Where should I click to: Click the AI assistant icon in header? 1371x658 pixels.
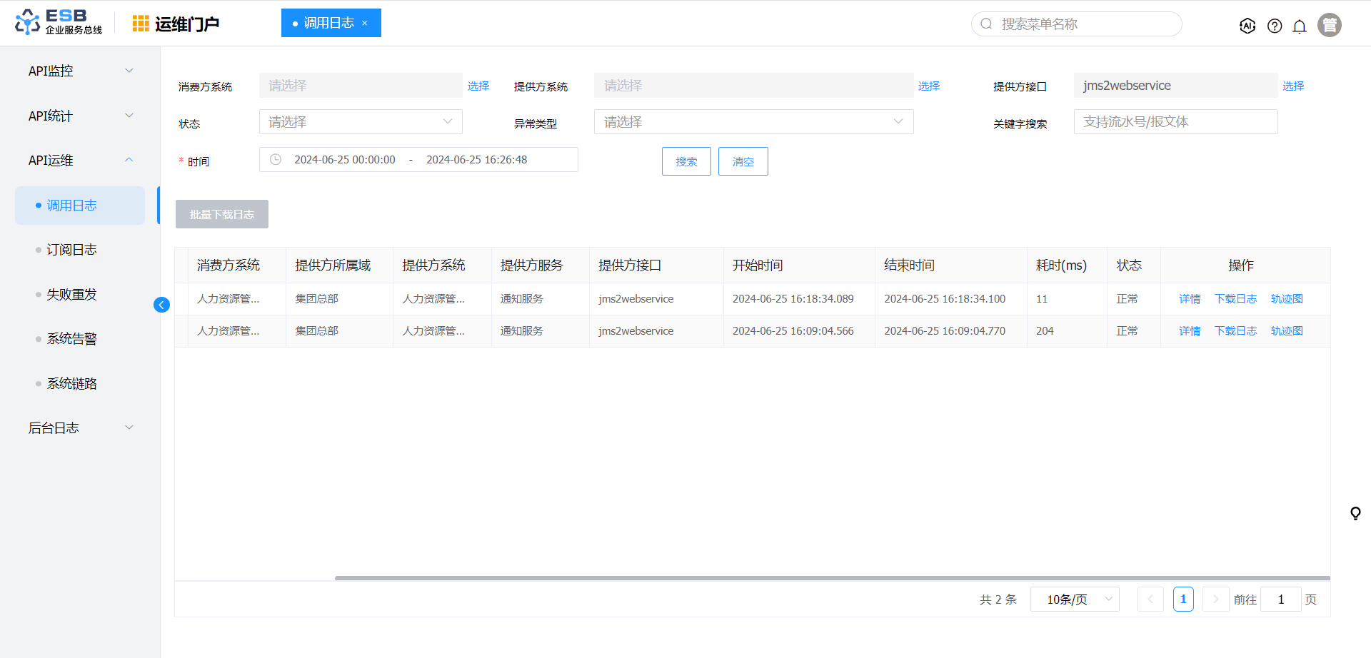pos(1247,26)
